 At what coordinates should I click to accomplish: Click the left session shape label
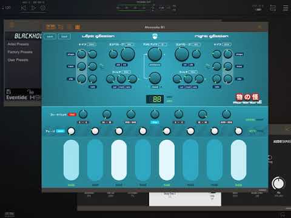click(71, 54)
